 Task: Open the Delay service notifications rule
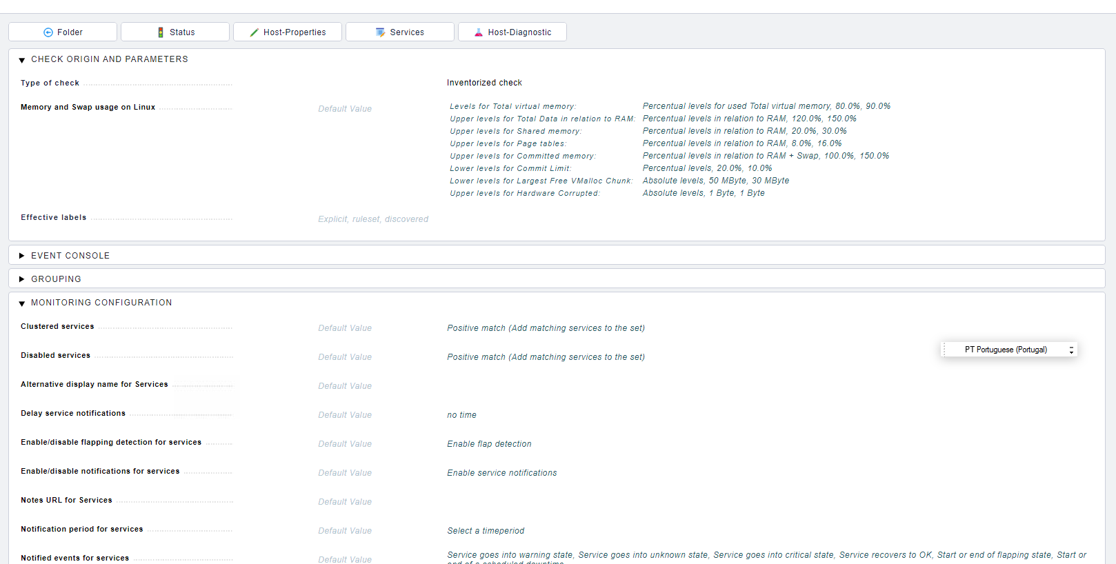(x=73, y=414)
